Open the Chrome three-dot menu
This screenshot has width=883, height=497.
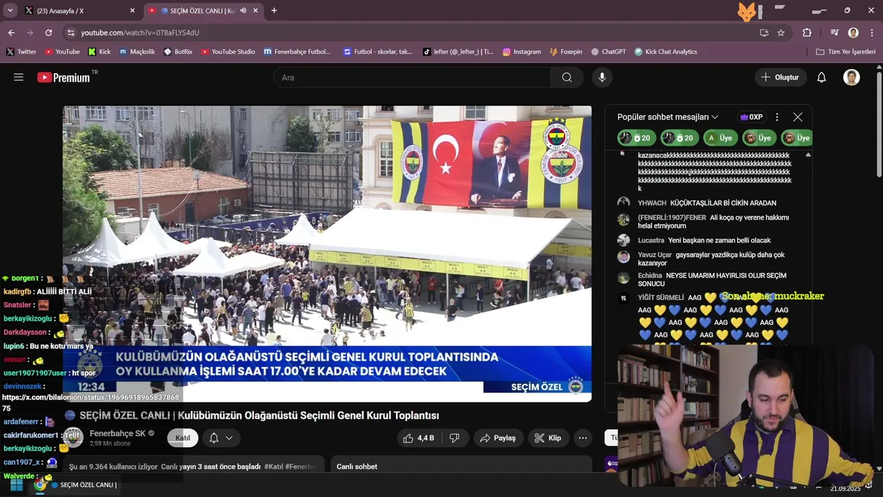coord(872,32)
